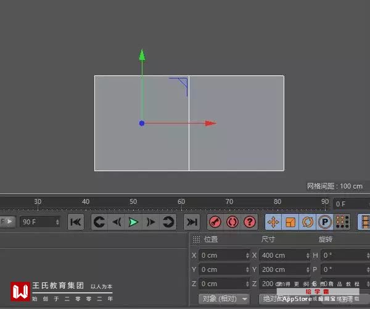
Task: Toggle autokeying record button
Action: tap(232, 222)
